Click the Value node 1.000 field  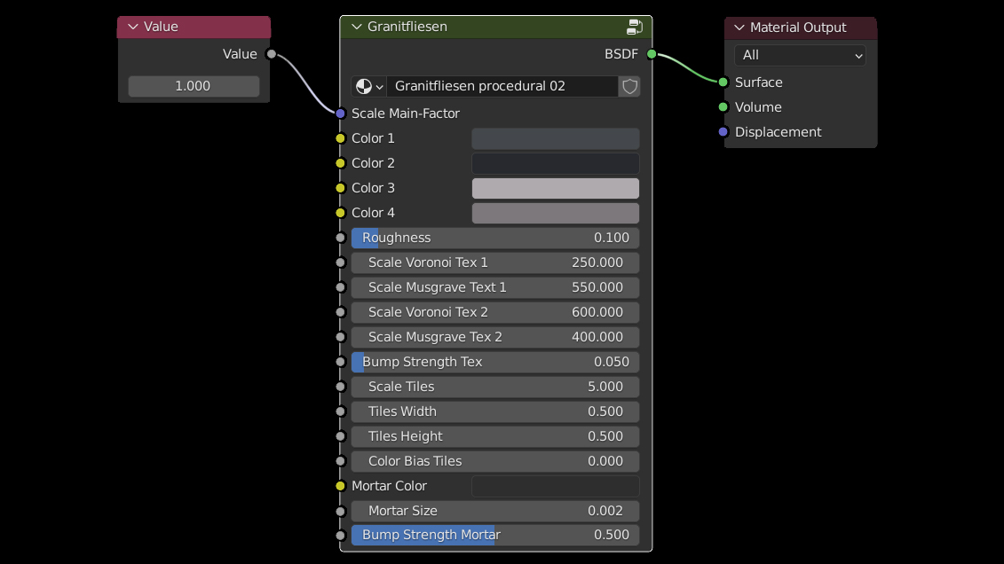pyautogui.click(x=194, y=86)
